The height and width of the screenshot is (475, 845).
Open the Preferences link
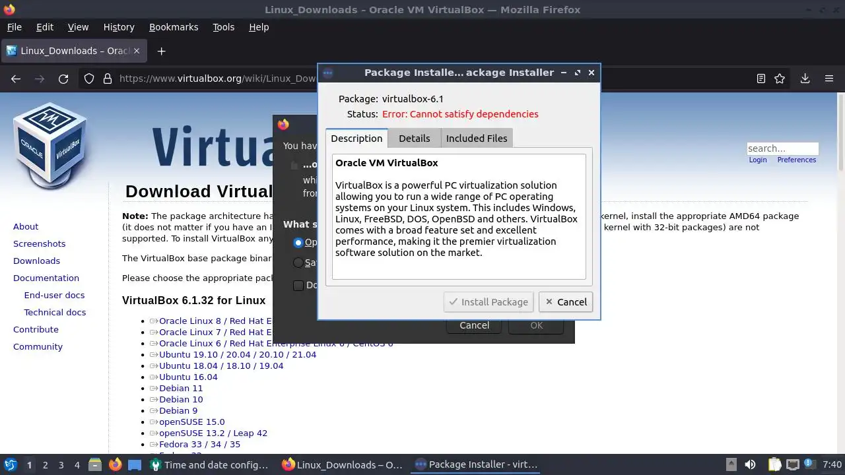tap(796, 160)
